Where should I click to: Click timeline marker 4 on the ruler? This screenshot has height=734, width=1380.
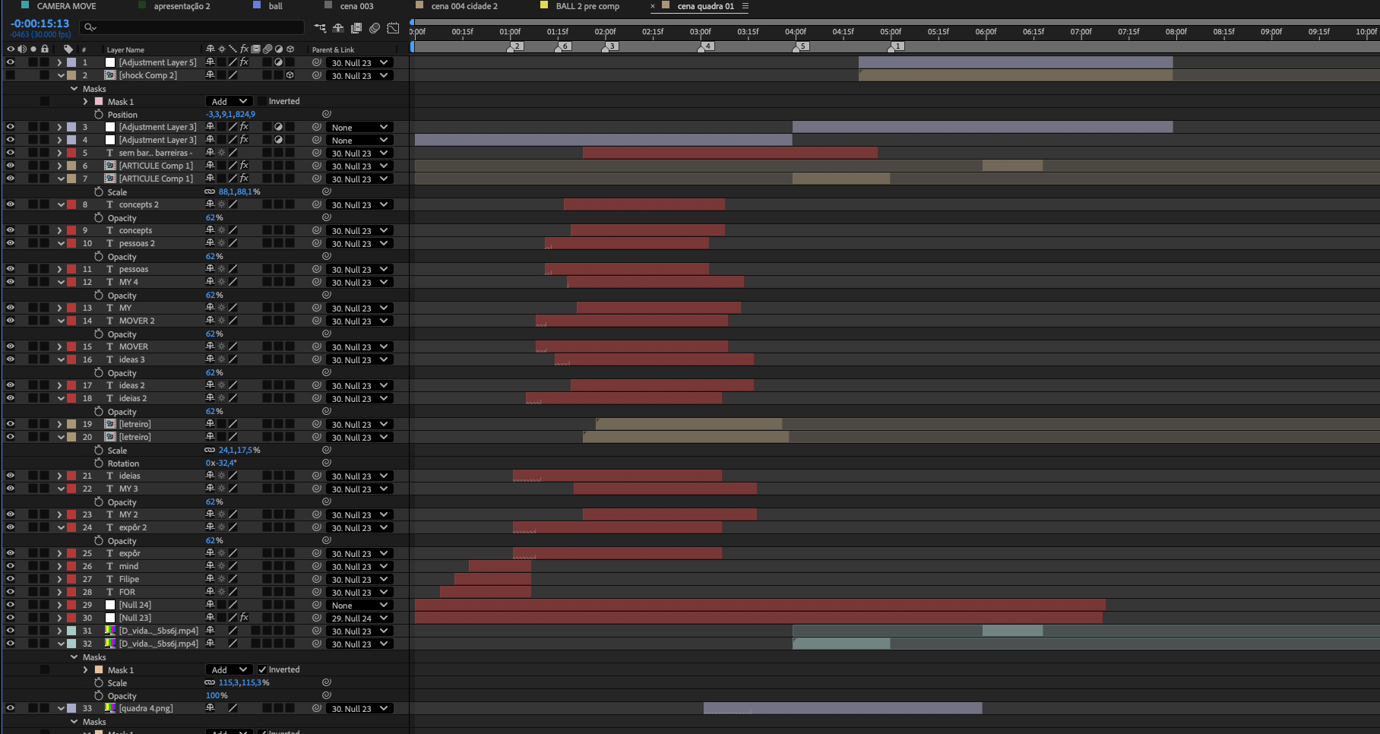tap(707, 46)
